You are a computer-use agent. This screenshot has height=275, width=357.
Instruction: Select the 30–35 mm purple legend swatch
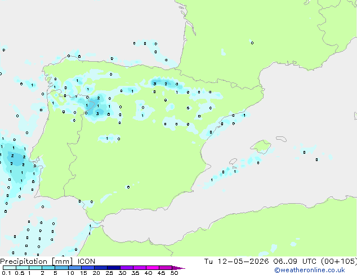point(127,268)
